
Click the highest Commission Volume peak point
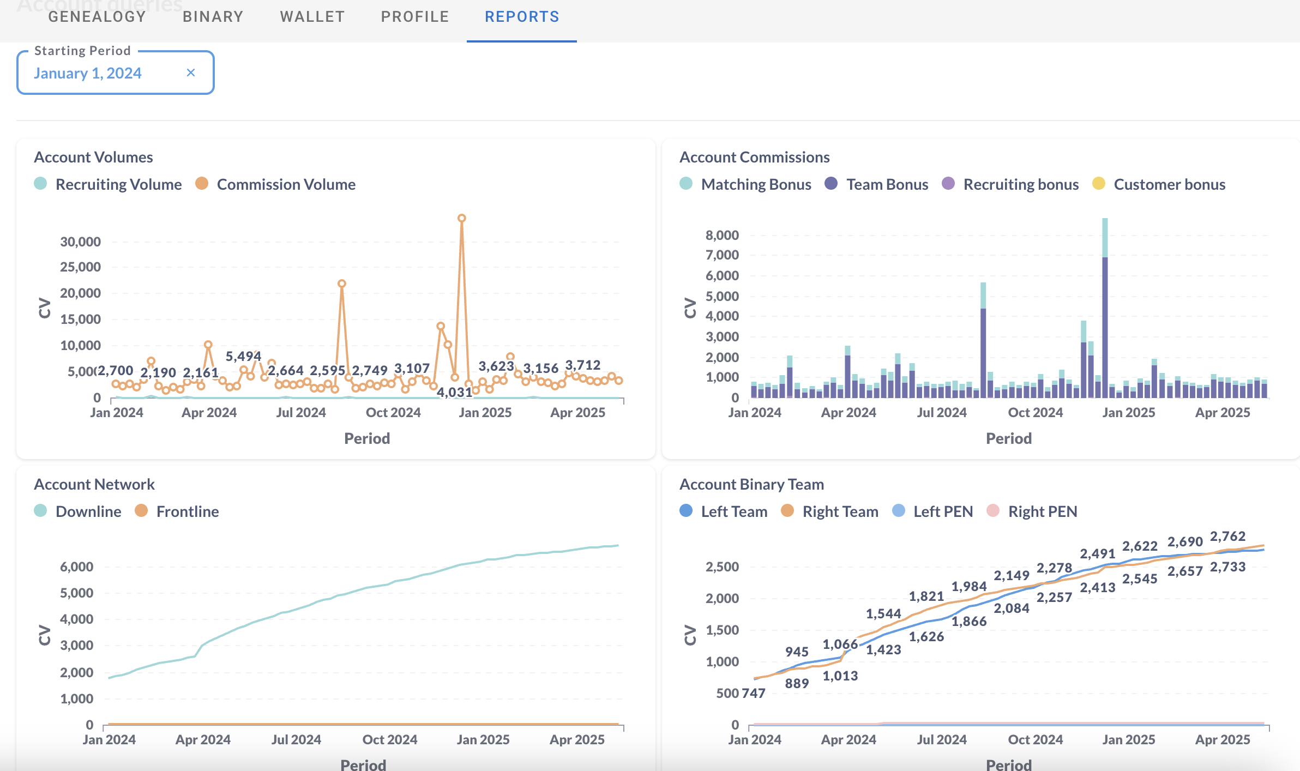pos(462,218)
